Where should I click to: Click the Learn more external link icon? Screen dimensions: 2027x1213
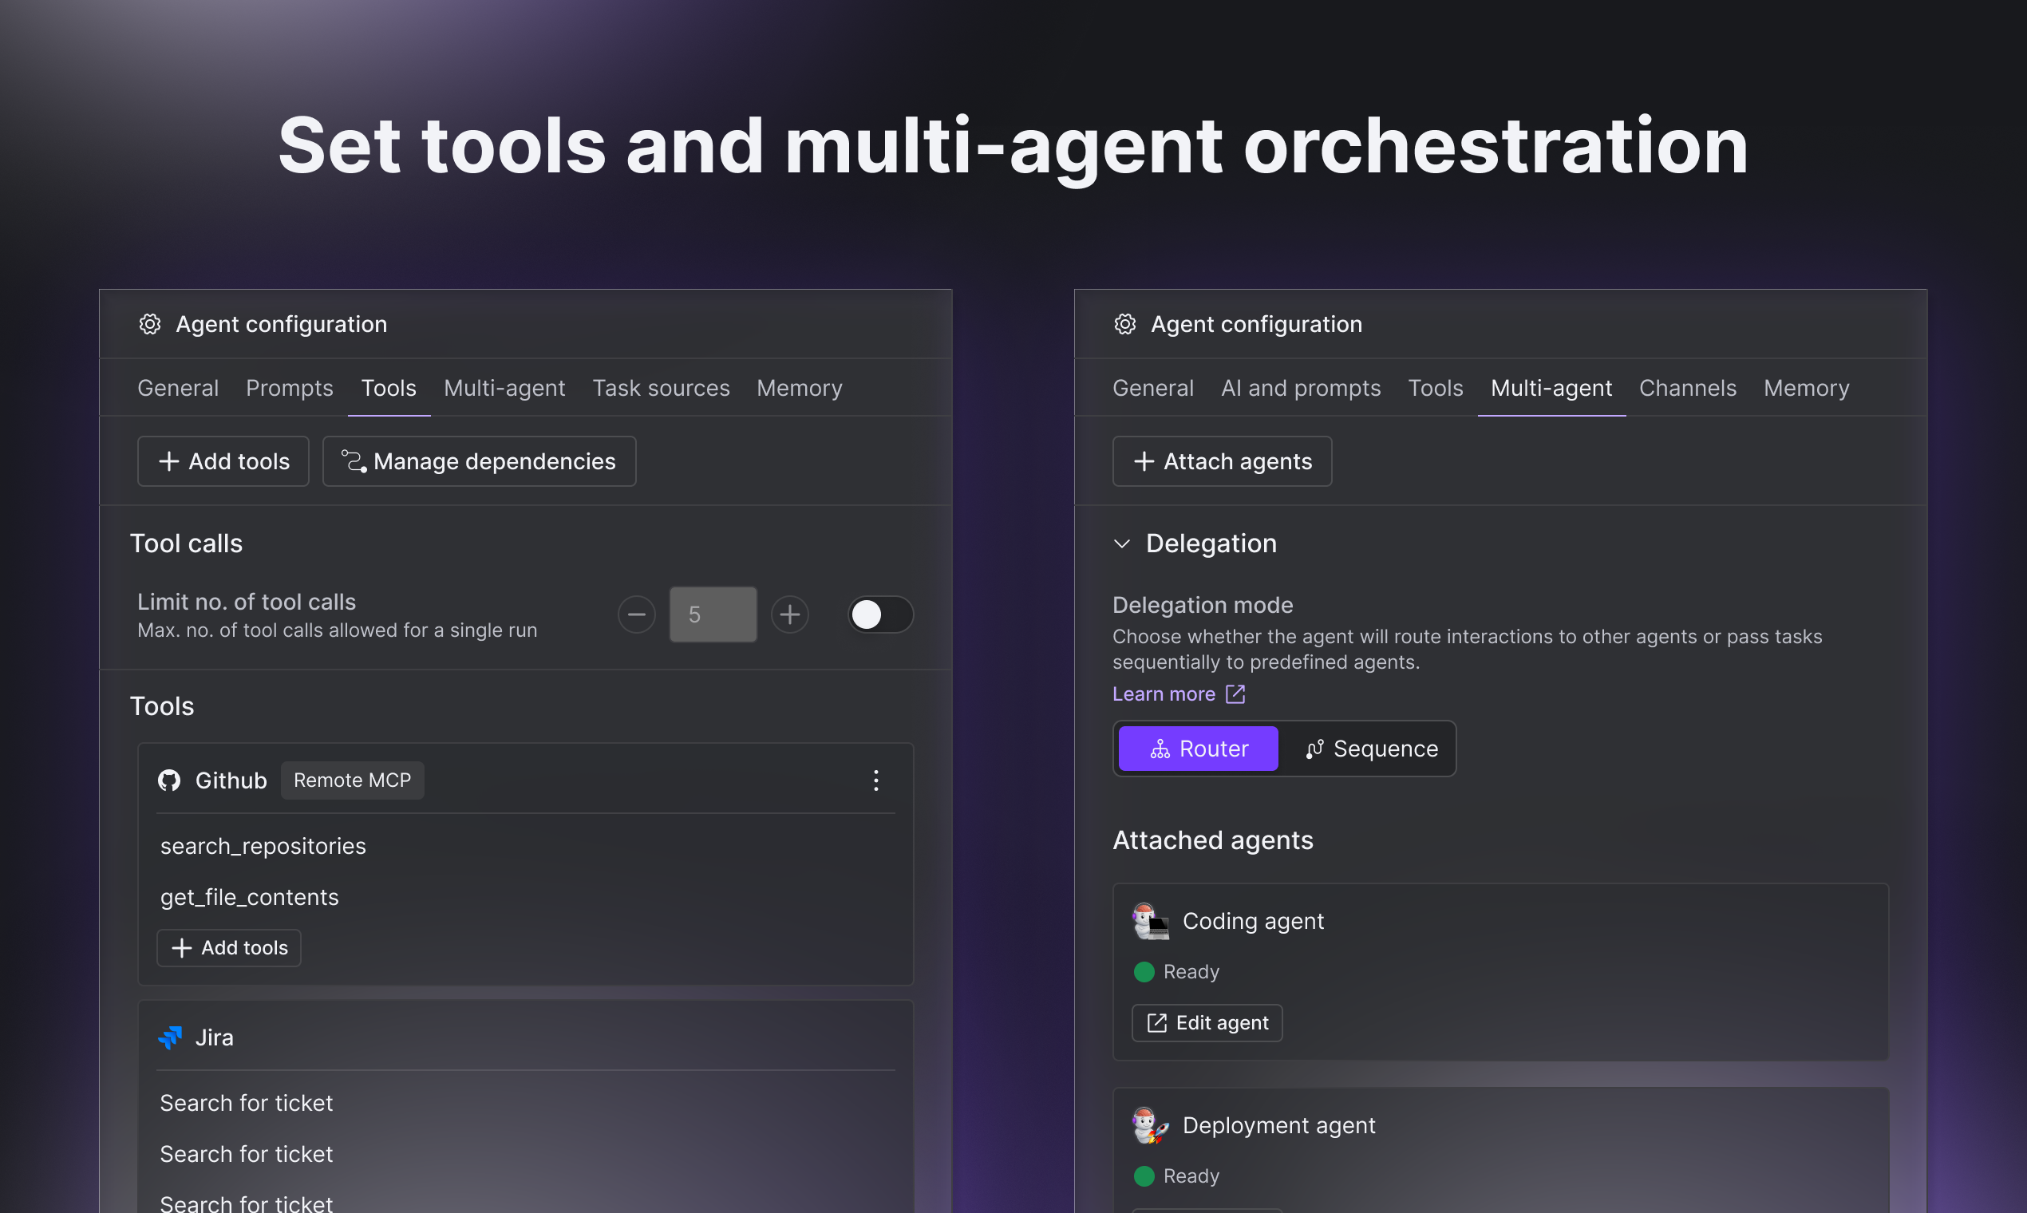point(1235,694)
